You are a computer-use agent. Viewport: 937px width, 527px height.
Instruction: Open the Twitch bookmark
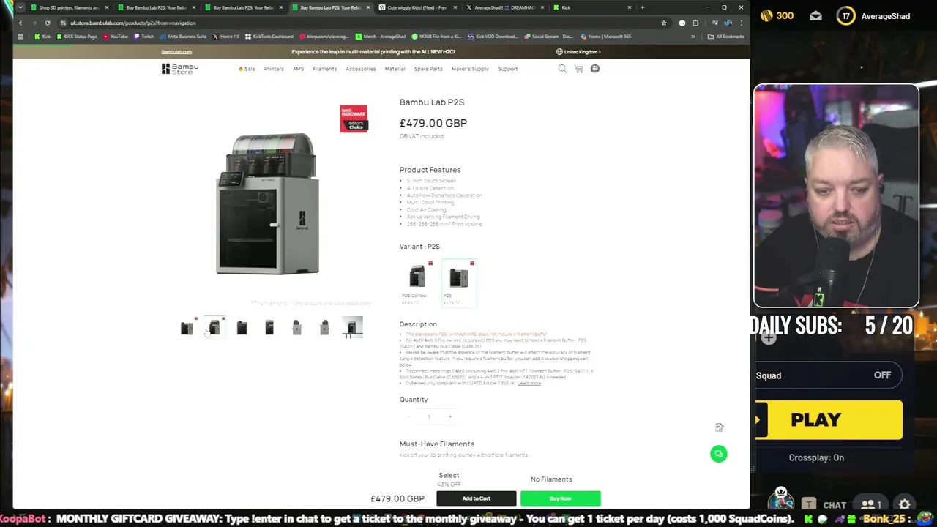coord(144,36)
